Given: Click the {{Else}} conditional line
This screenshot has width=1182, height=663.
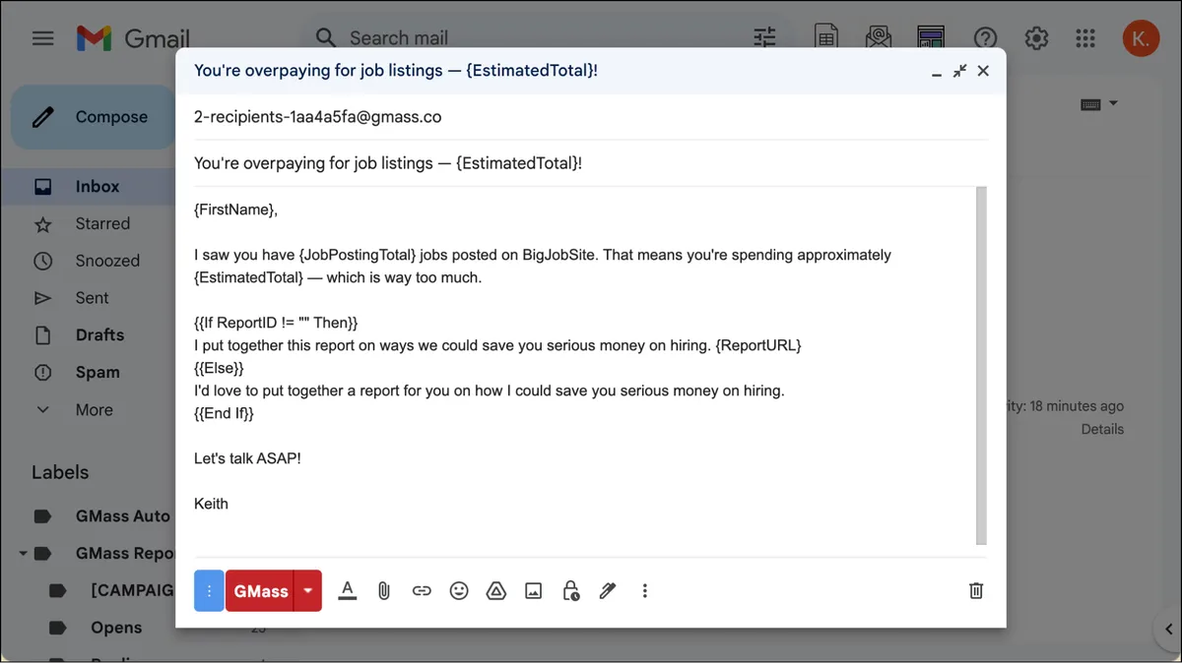Looking at the screenshot, I should coord(219,368).
